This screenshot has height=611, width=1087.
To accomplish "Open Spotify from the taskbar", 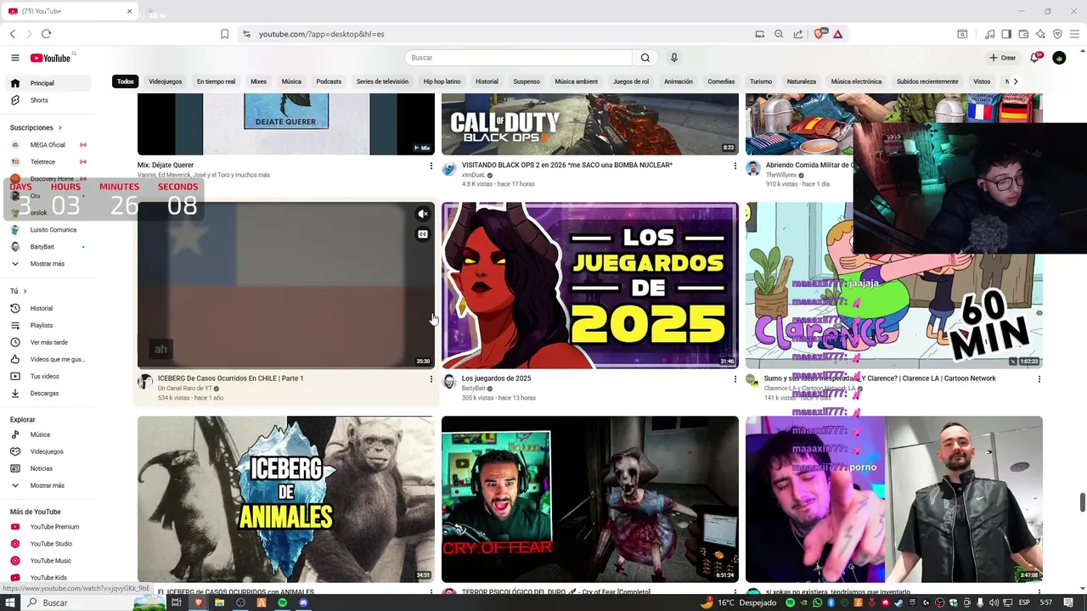I will [x=283, y=603].
